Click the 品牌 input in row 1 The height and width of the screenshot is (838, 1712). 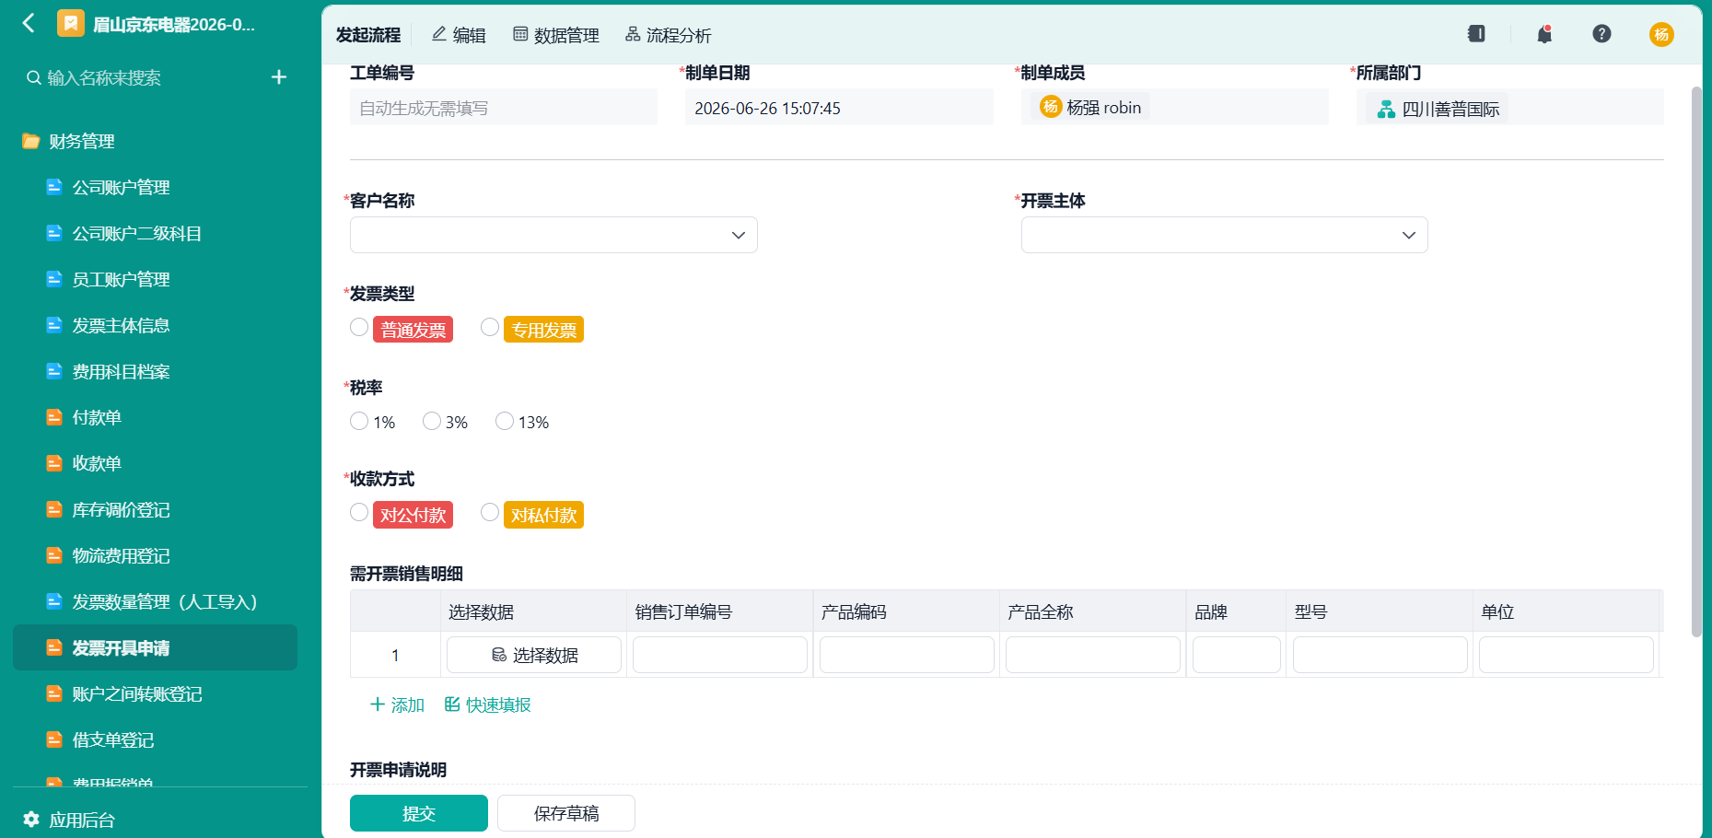(x=1237, y=655)
